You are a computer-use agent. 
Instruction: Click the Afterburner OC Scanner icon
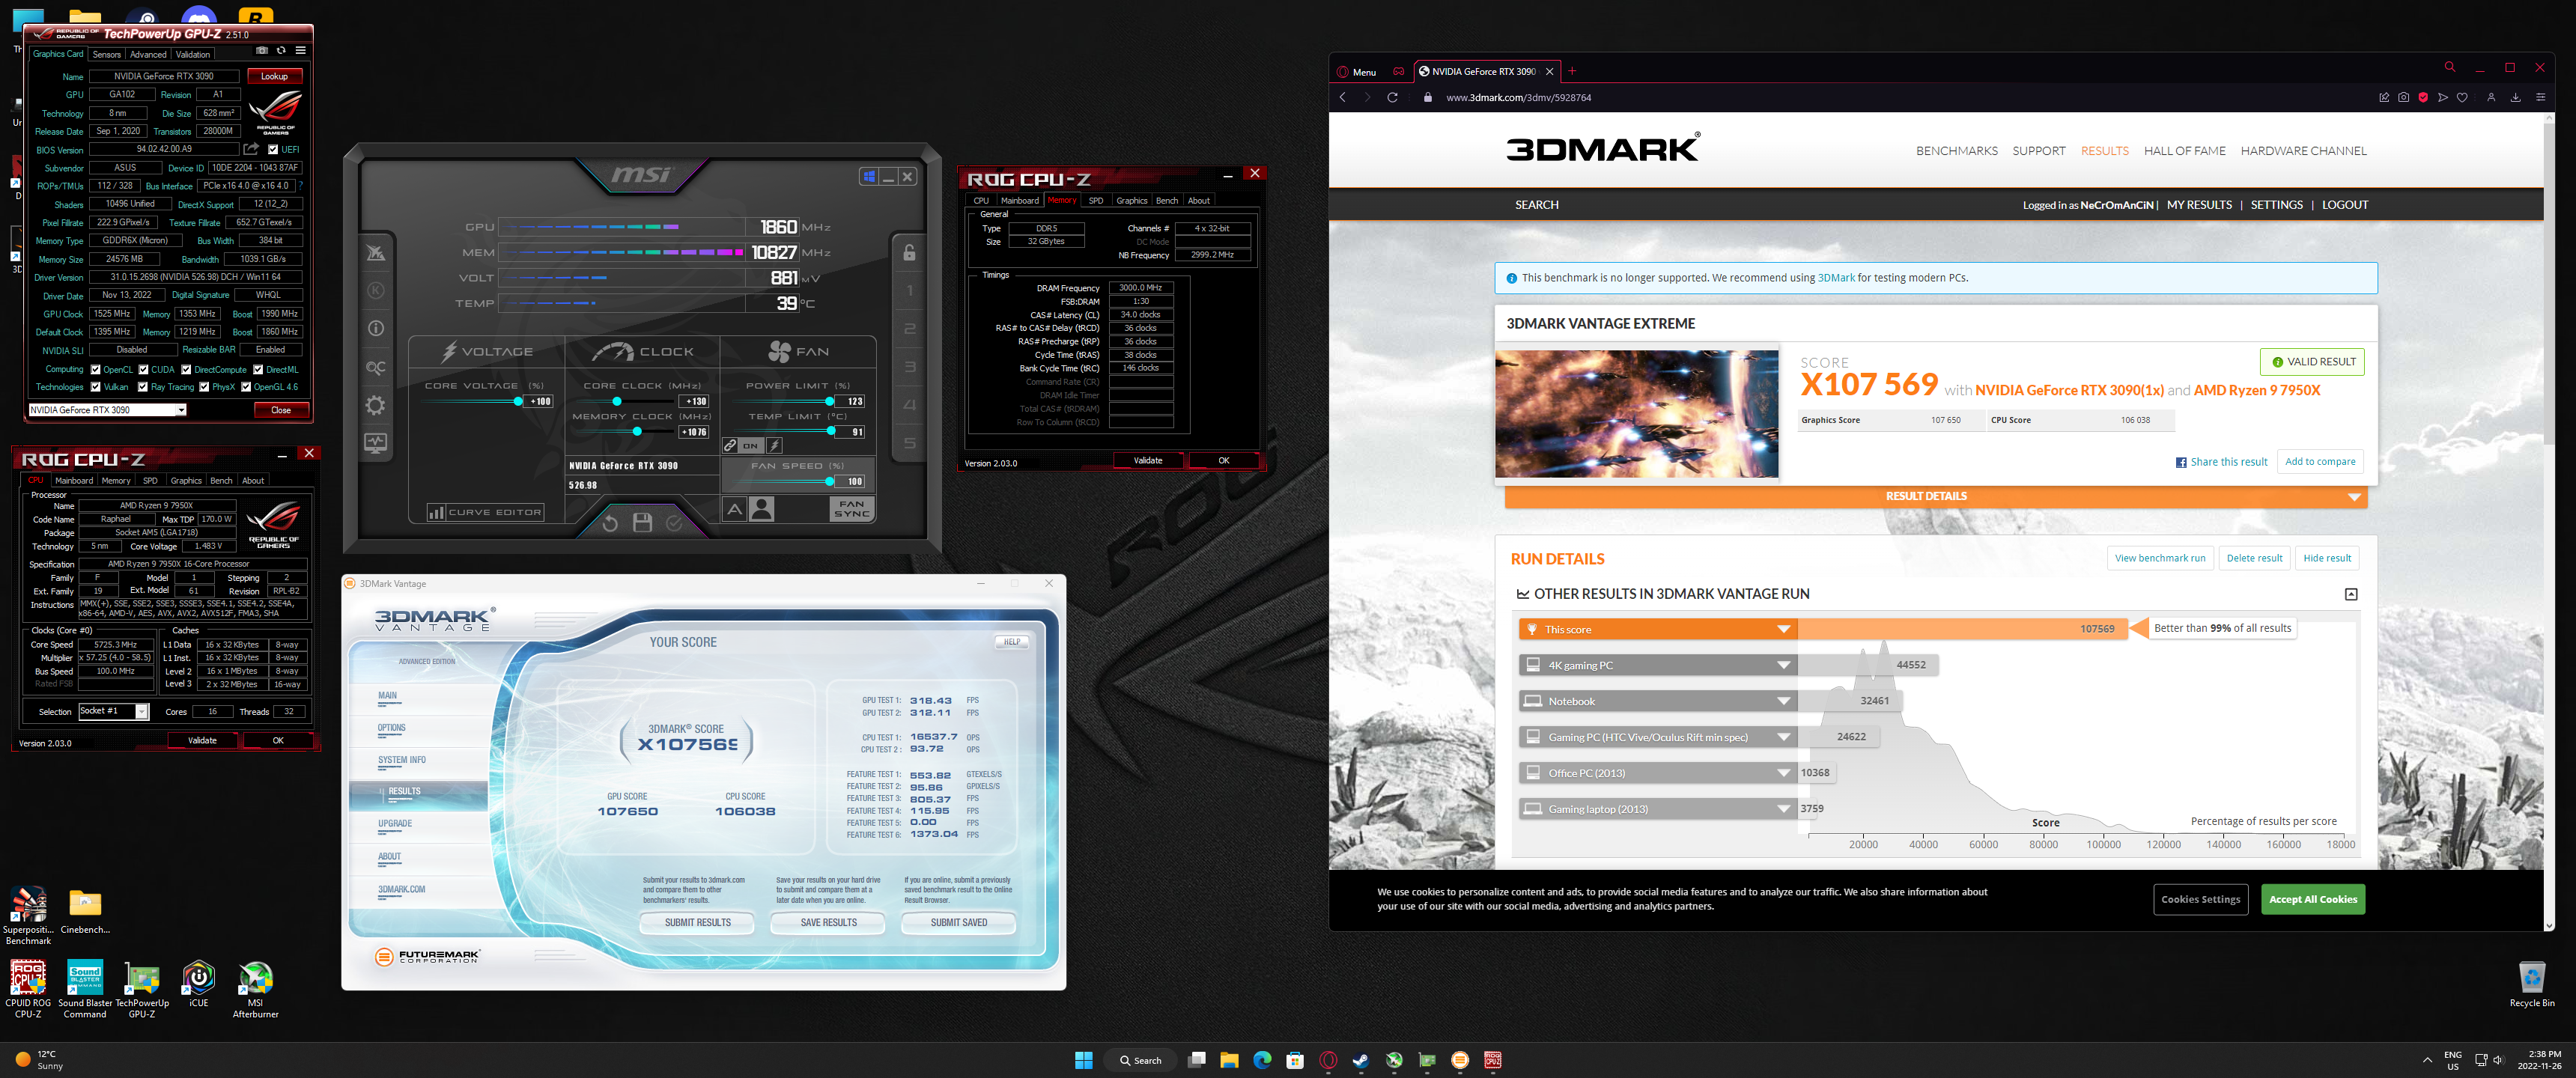coord(376,367)
